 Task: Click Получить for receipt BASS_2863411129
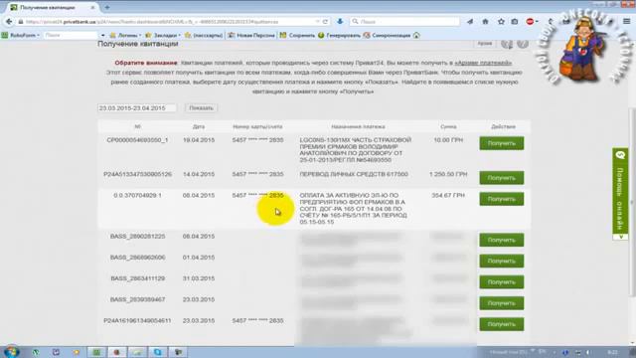501,282
